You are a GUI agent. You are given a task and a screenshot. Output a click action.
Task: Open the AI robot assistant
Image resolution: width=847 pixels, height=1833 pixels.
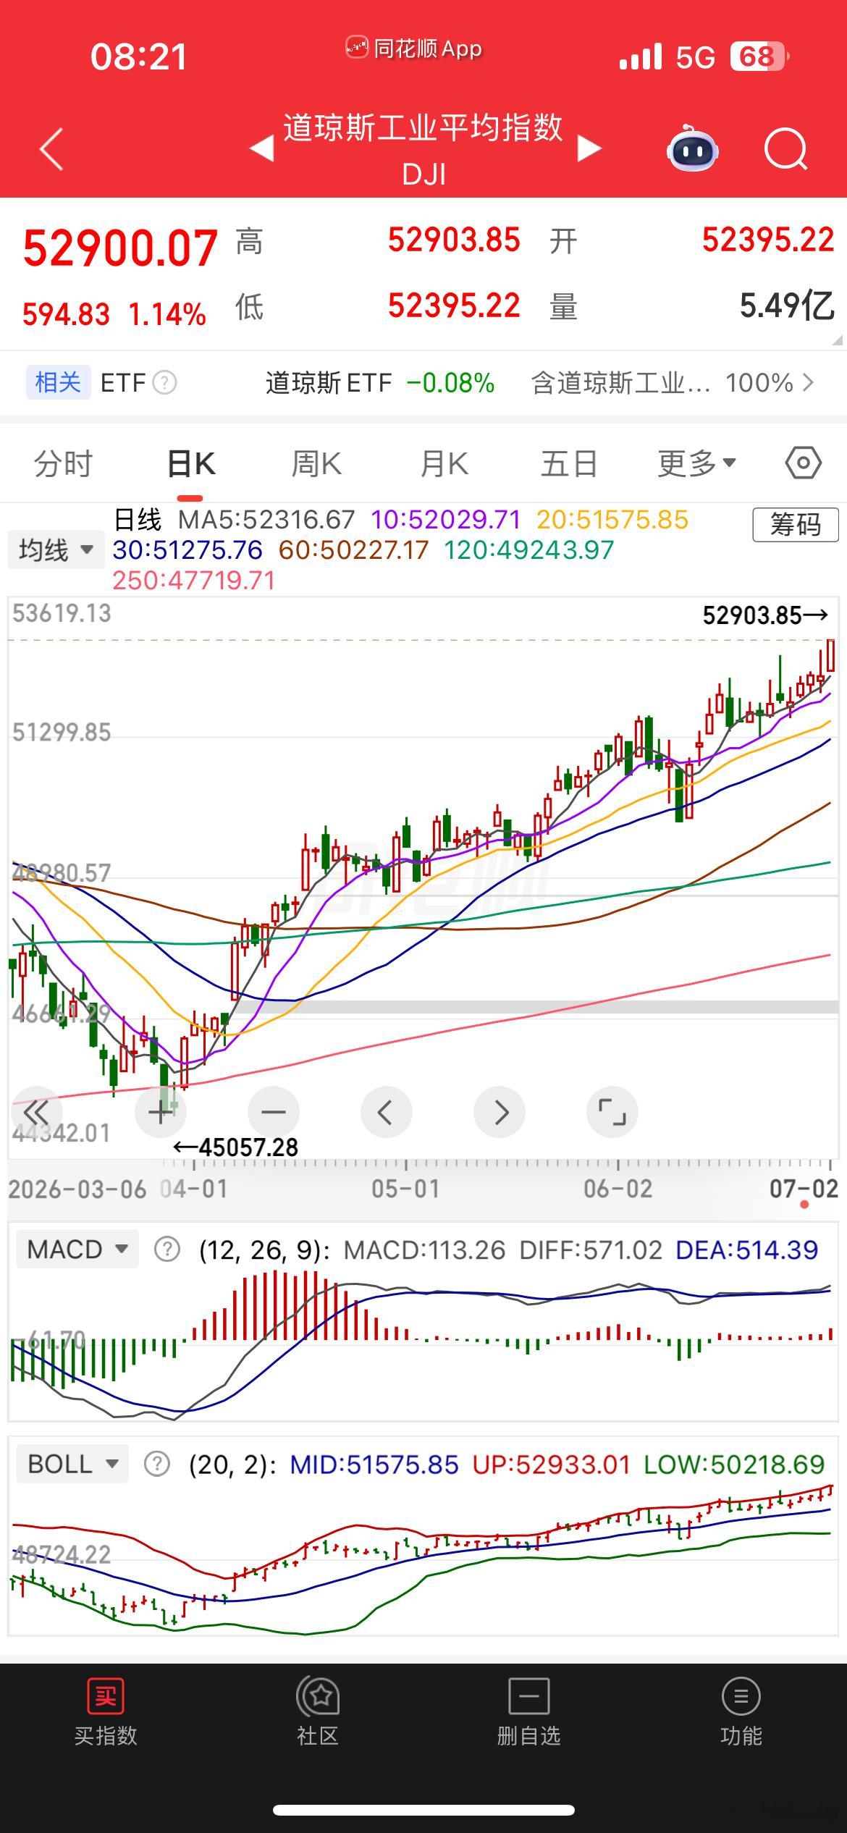pyautogui.click(x=692, y=148)
